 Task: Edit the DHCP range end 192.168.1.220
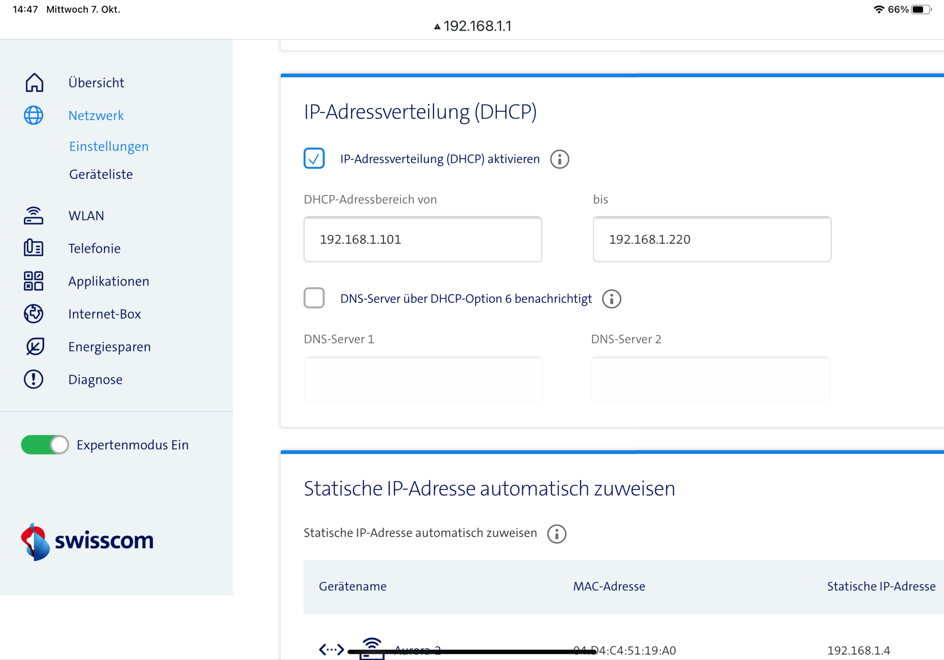click(712, 240)
